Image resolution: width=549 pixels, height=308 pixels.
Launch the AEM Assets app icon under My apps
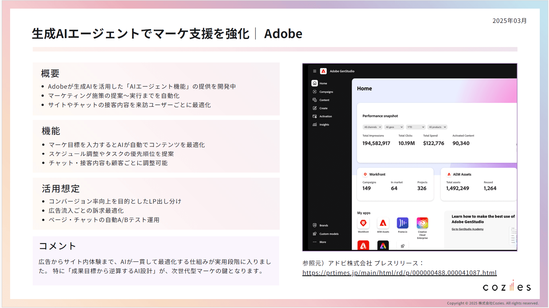pos(383,223)
